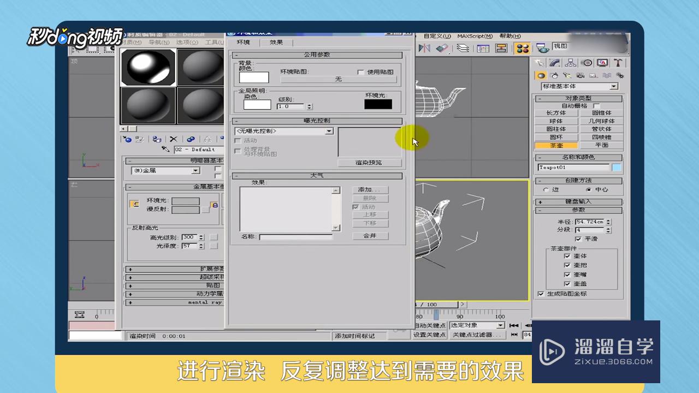Click the Align tool icon in main toolbar
699x393 pixels.
point(442,48)
